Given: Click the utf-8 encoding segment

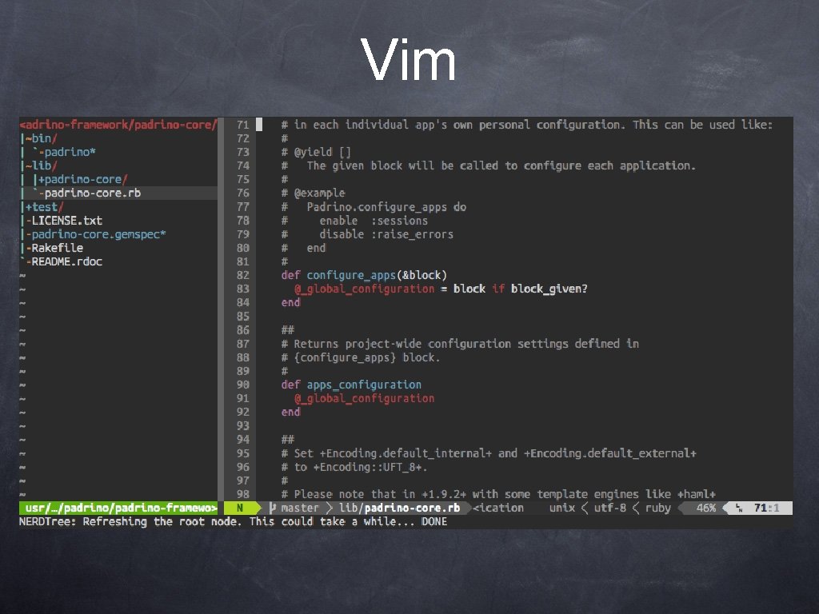Looking at the screenshot, I should tap(610, 508).
